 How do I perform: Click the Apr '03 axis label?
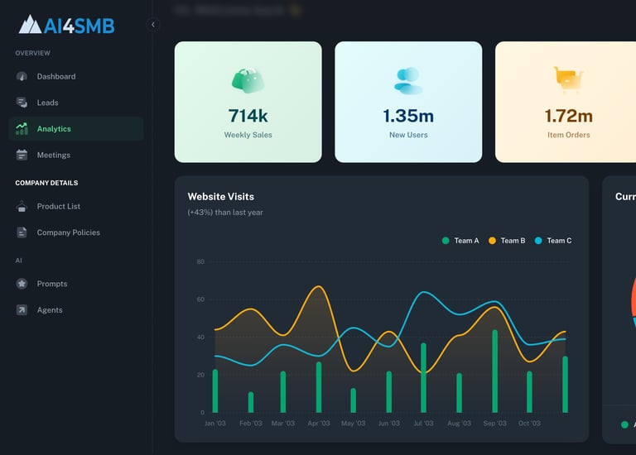coord(318,424)
